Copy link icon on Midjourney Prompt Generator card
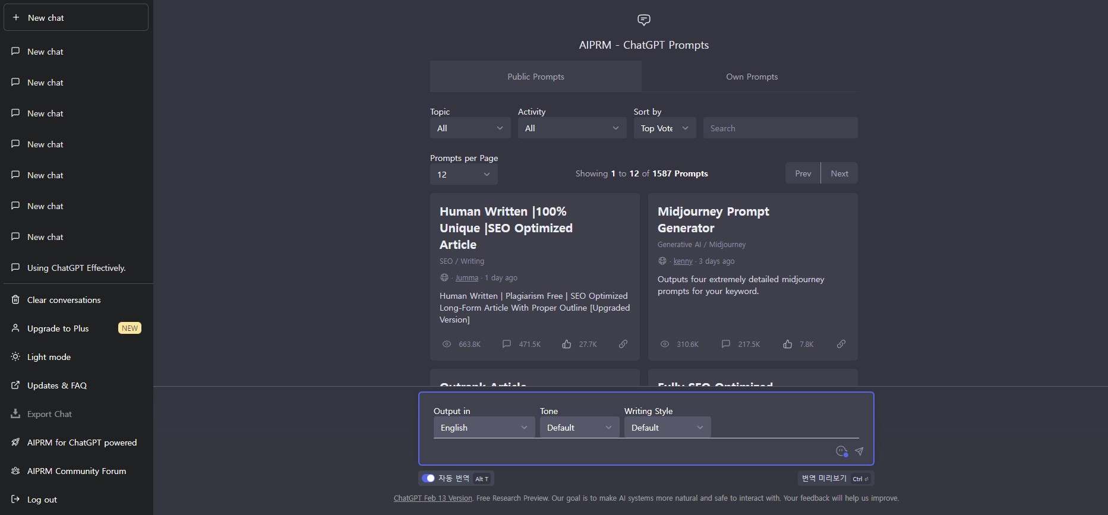Image resolution: width=1108 pixels, height=515 pixels. (x=841, y=344)
